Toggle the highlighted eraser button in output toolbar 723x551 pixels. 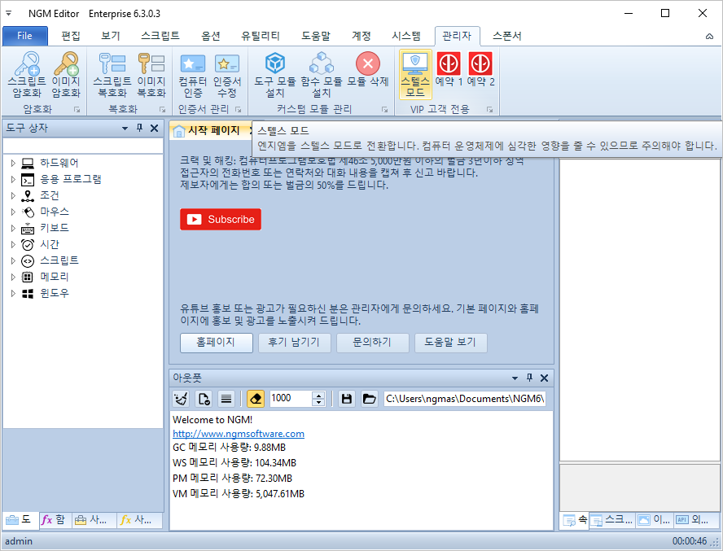coord(256,399)
